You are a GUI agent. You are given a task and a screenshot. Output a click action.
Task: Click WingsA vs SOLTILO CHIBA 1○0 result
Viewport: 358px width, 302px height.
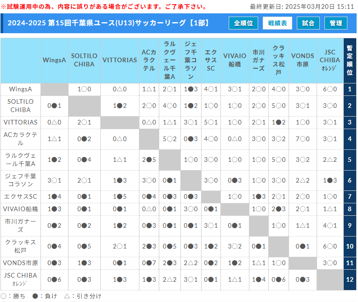click(84, 89)
